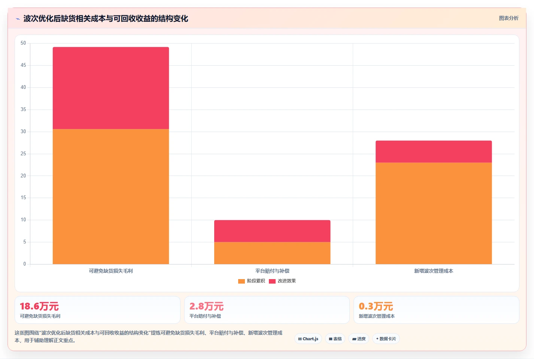
Task: Click the orange segment of 平台赔付与补偿 bar
Action: pyautogui.click(x=272, y=253)
